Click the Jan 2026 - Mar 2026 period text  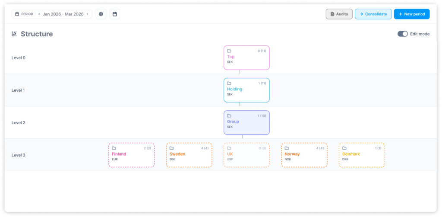tap(63, 14)
